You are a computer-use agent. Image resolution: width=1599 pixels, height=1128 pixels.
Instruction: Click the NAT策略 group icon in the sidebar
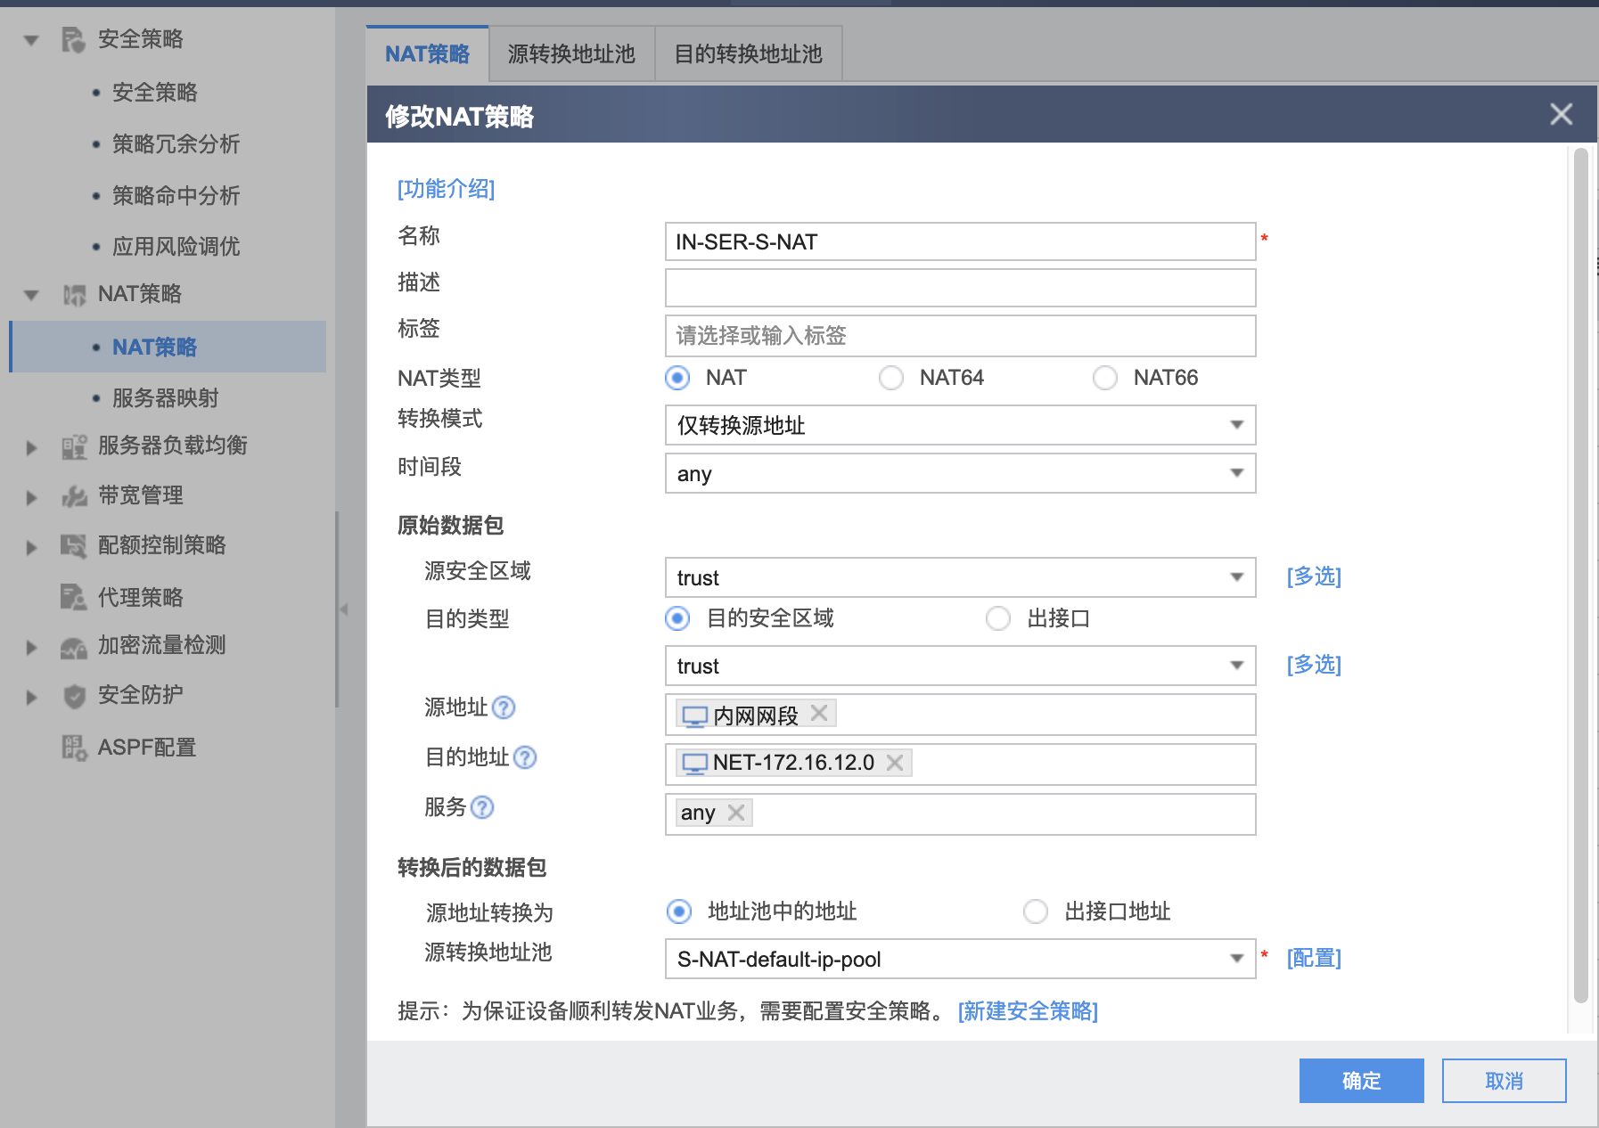(74, 295)
